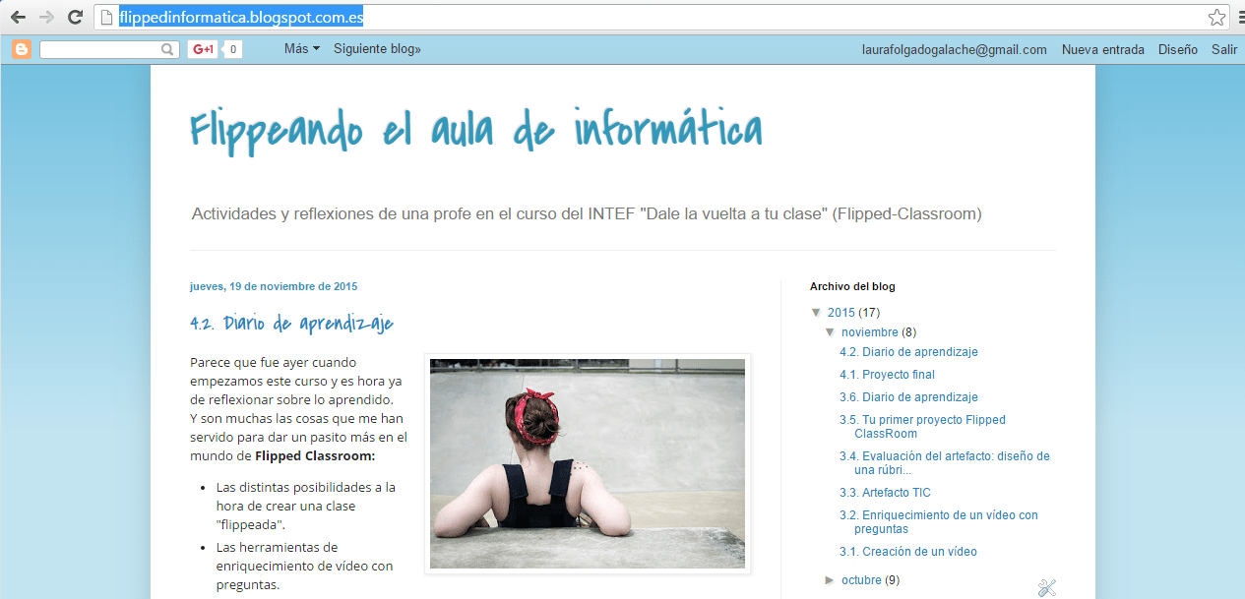Screen dimensions: 1245x599
Task: Click the blog description beginning Actividades y reflexiones
Action: (x=587, y=213)
